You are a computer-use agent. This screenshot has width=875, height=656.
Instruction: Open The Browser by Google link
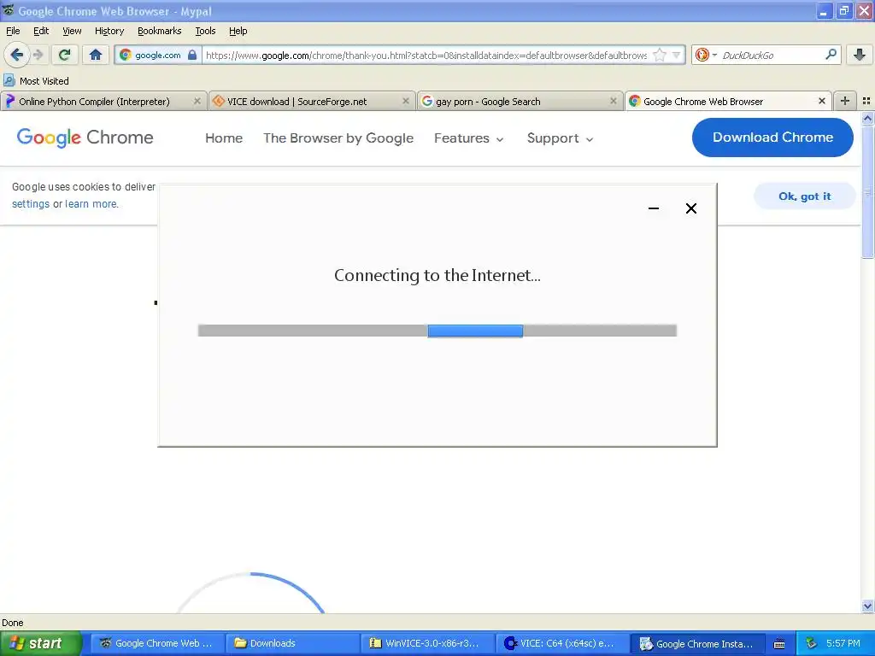point(338,138)
